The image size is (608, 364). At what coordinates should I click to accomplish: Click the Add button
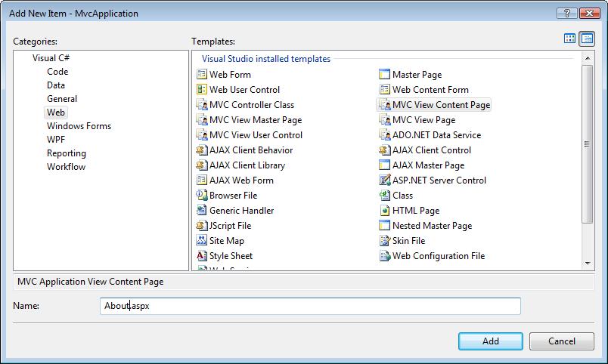[491, 341]
